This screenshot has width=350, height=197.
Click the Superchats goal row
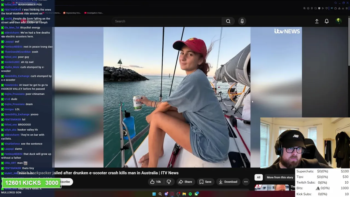coord(323,171)
